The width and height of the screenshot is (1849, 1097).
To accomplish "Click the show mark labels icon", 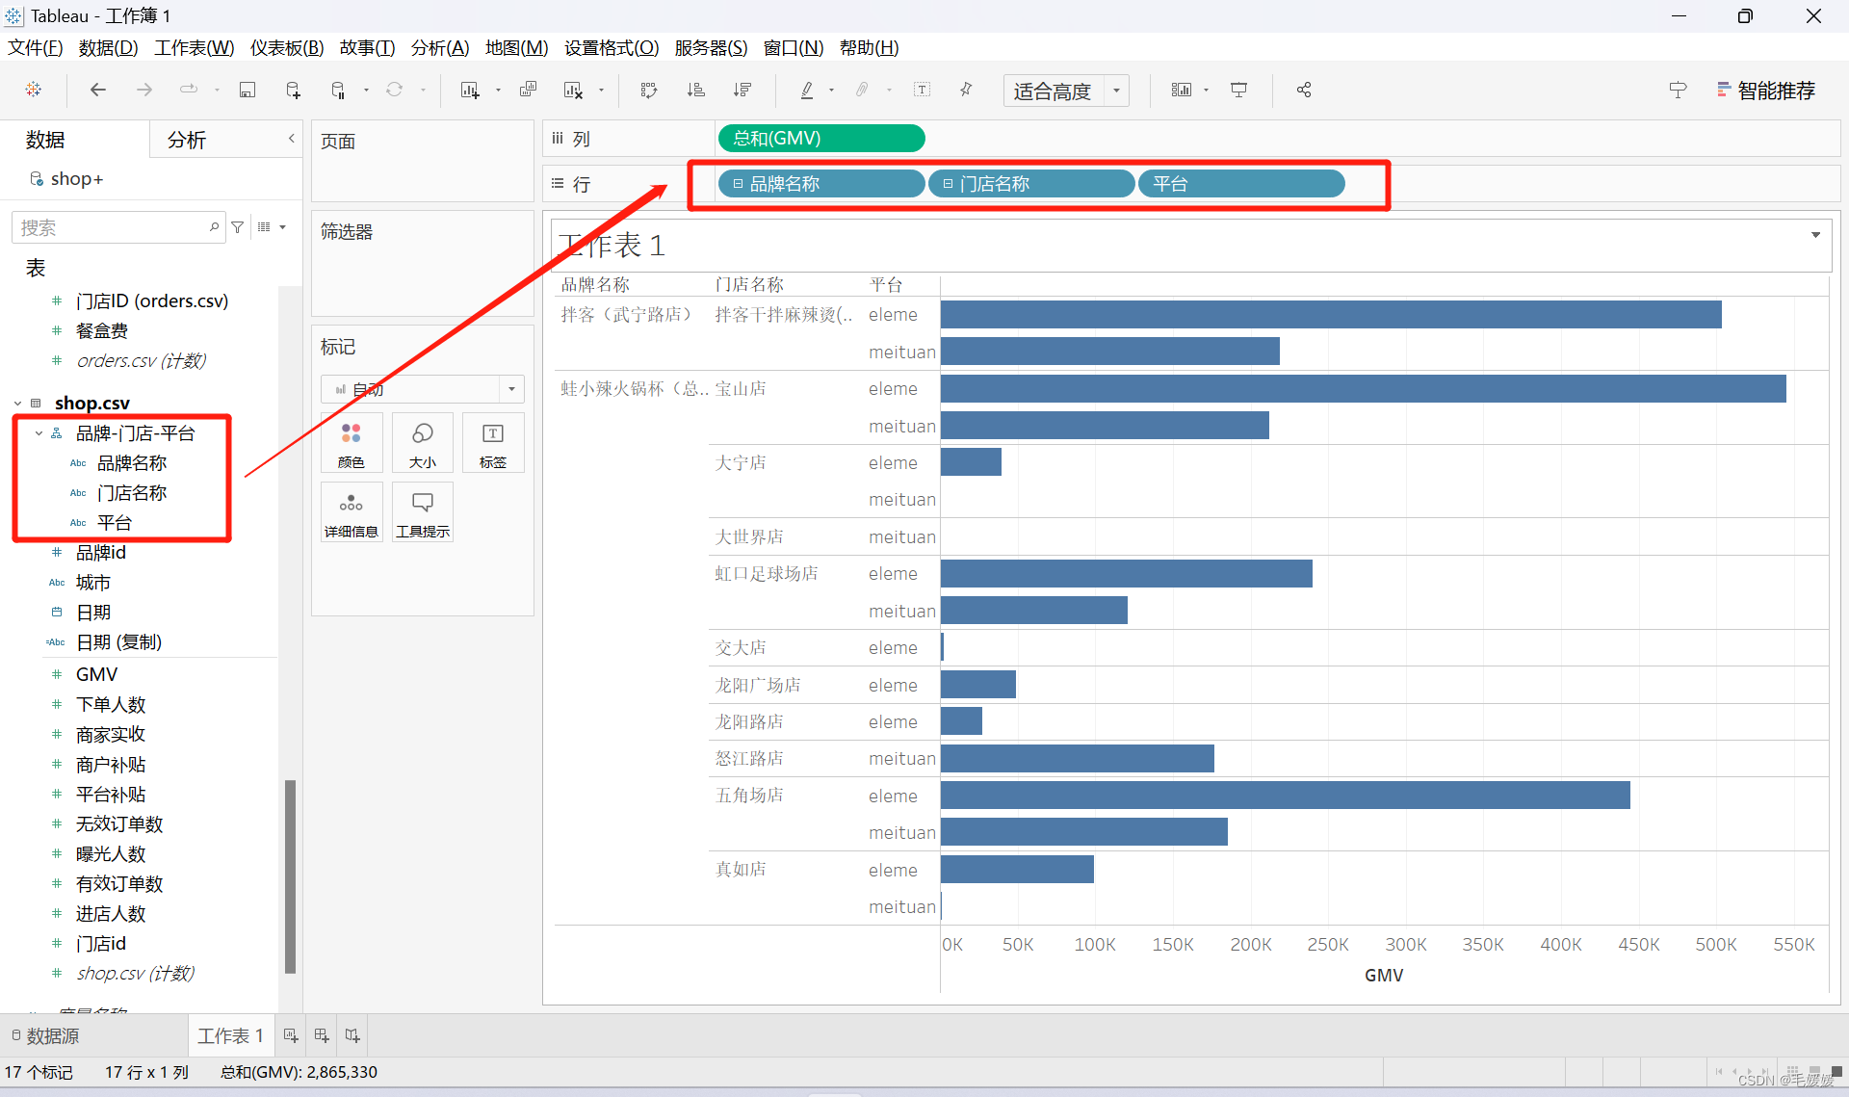I will click(922, 90).
